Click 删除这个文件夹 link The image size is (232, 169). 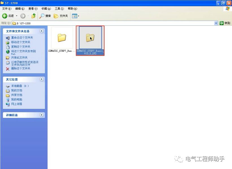point(21,68)
